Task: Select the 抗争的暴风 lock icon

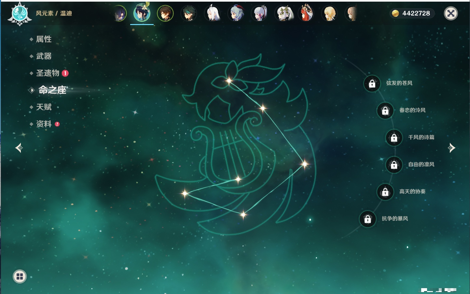Action: (367, 219)
